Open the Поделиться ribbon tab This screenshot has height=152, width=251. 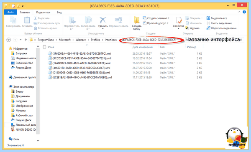point(43,12)
